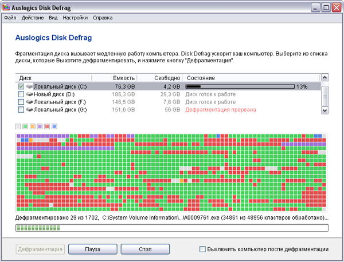The image size is (344, 262).
Task: Click the Auslogics app icon in title bar
Action: click(6, 7)
